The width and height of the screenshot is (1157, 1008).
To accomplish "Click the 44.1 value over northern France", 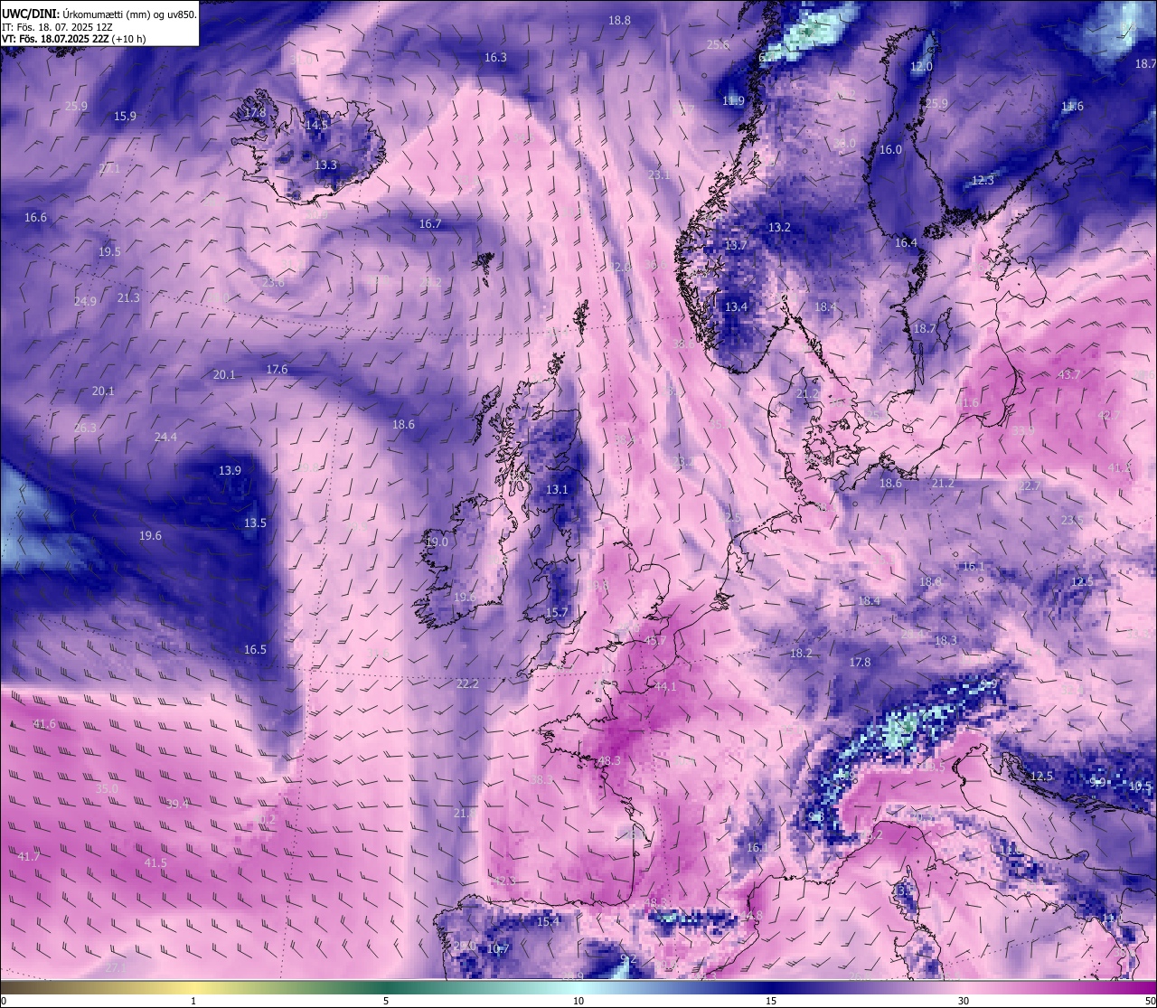I will pyautogui.click(x=665, y=687).
